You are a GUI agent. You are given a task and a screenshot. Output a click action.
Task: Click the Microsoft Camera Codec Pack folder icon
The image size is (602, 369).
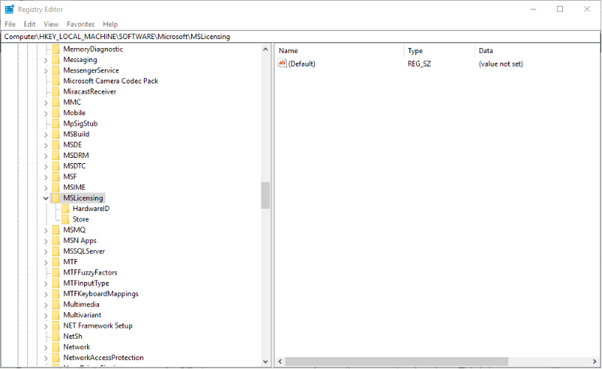coord(55,81)
